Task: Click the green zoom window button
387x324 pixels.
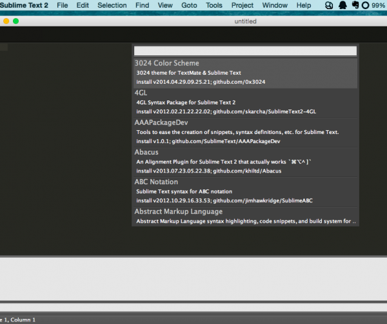Action: click(15, 21)
